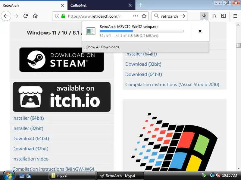Open Compilation instructions (MinGW-W64 link

pos(53,169)
